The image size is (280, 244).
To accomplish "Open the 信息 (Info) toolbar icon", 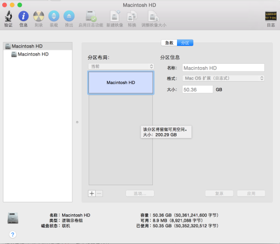I will point(24,16).
